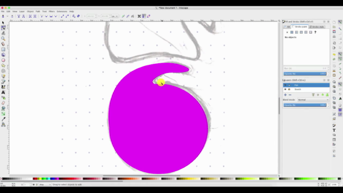The width and height of the screenshot is (343, 193).
Task: Select the Node edit tool
Action: [3, 28]
